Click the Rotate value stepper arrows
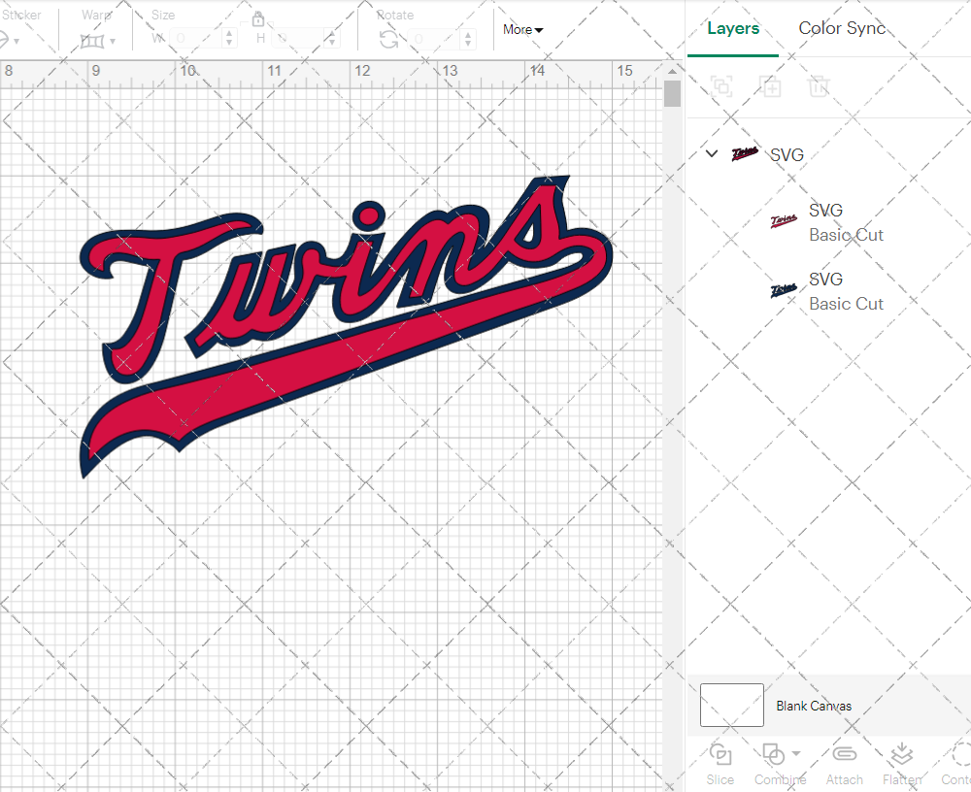 (468, 39)
